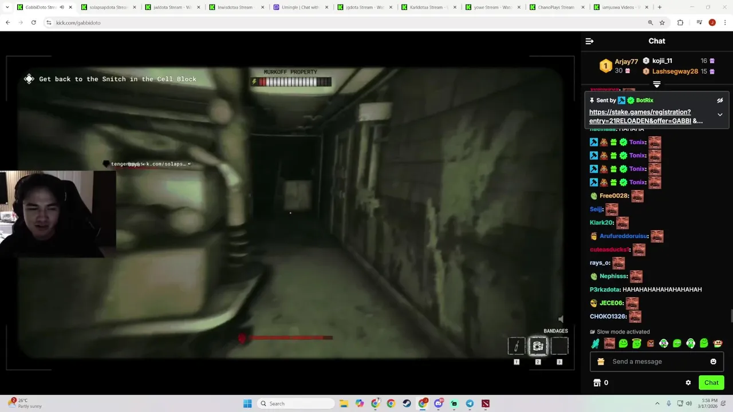Open File Explorer from taskbar
Screen dimensions: 733x412
344,403
